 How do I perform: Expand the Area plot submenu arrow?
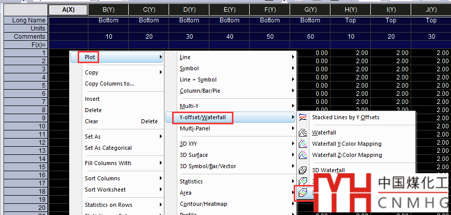pyautogui.click(x=293, y=192)
